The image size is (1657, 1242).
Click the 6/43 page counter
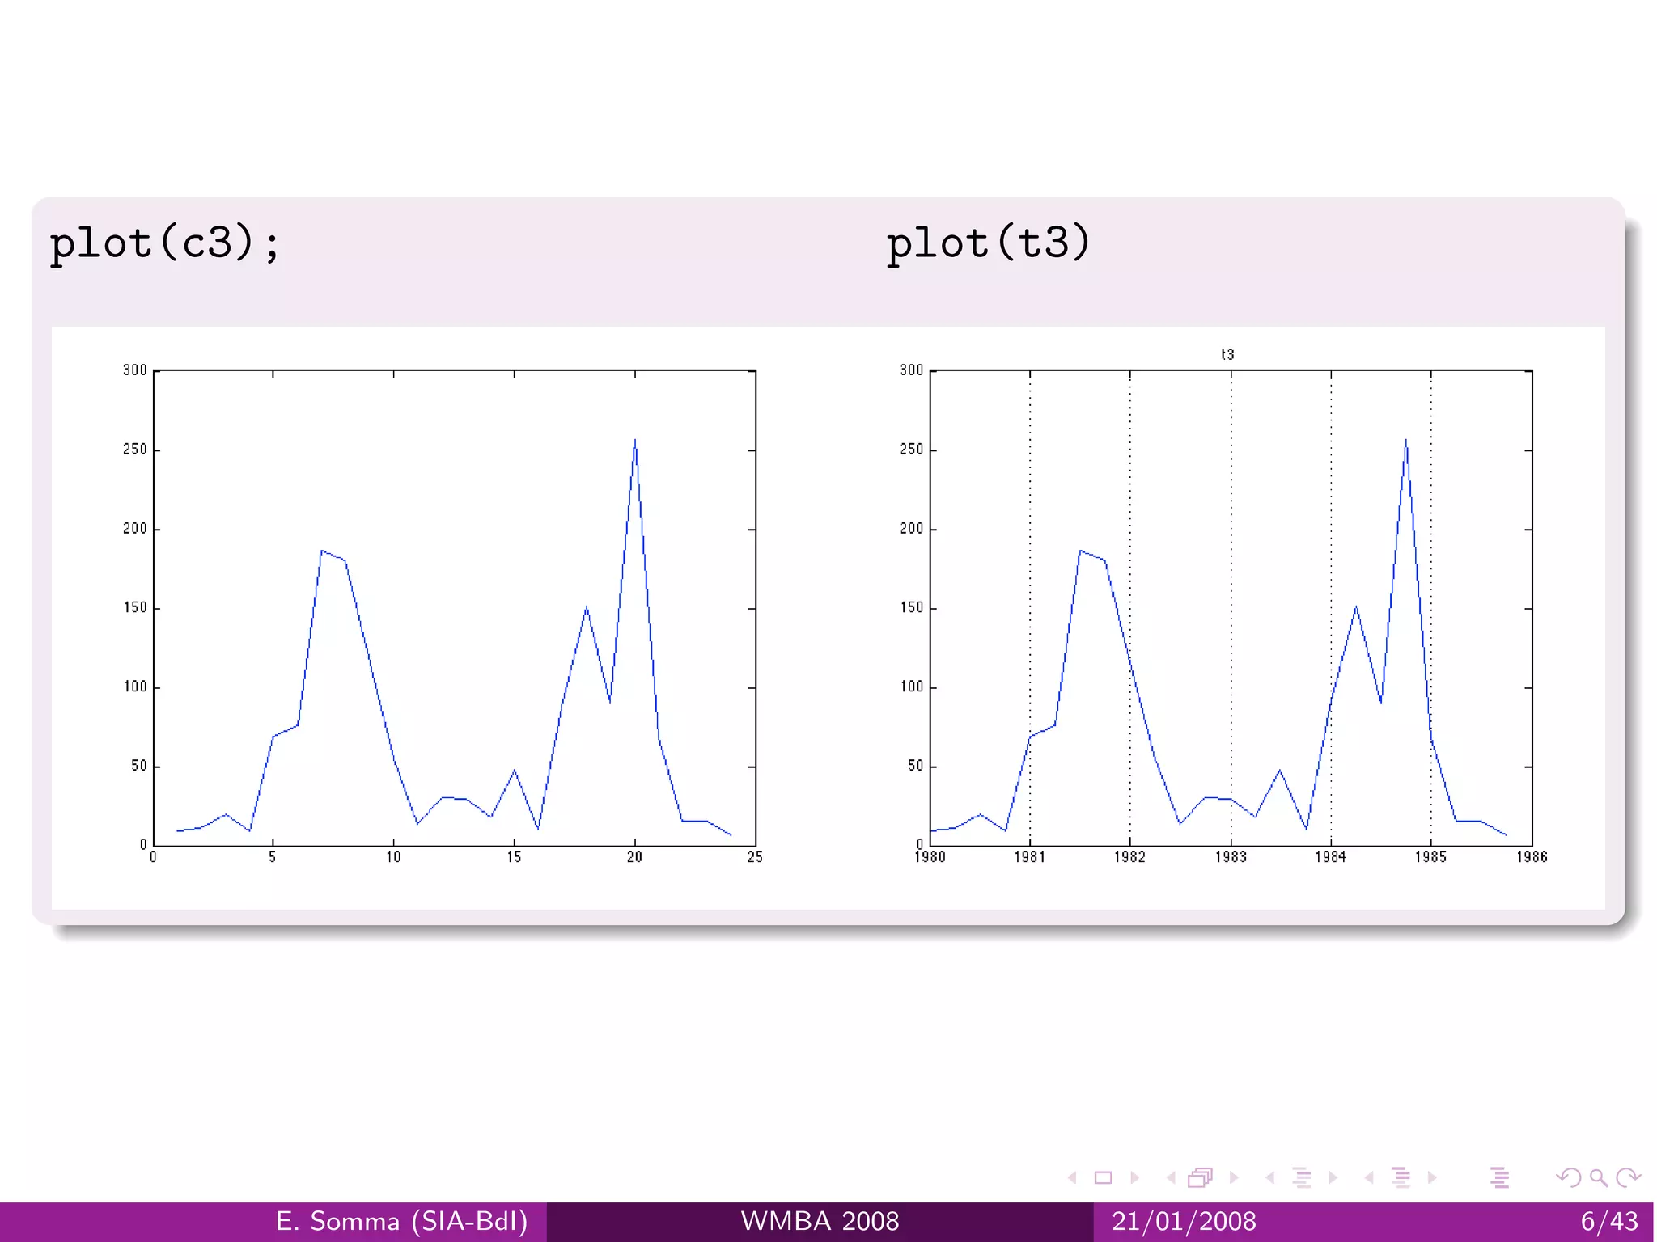click(x=1608, y=1221)
